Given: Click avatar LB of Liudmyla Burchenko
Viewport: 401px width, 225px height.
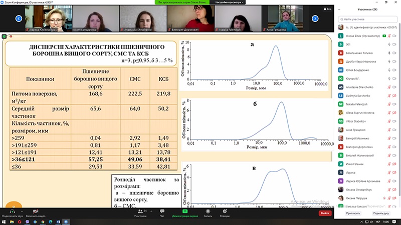Looking at the screenshot, I should pos(341,95).
